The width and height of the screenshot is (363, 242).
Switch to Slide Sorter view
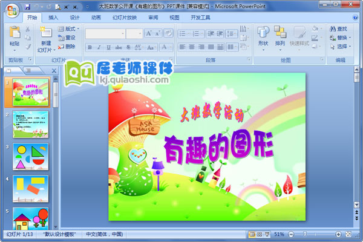click(260, 234)
